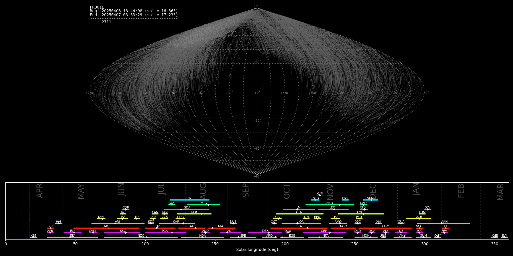Select the PCA purple bar
This screenshot has width=513, height=256.
(x=166, y=233)
